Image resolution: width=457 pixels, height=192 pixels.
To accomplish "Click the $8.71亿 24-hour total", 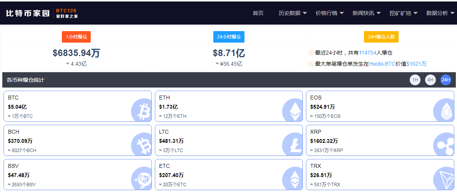I will tap(229, 53).
